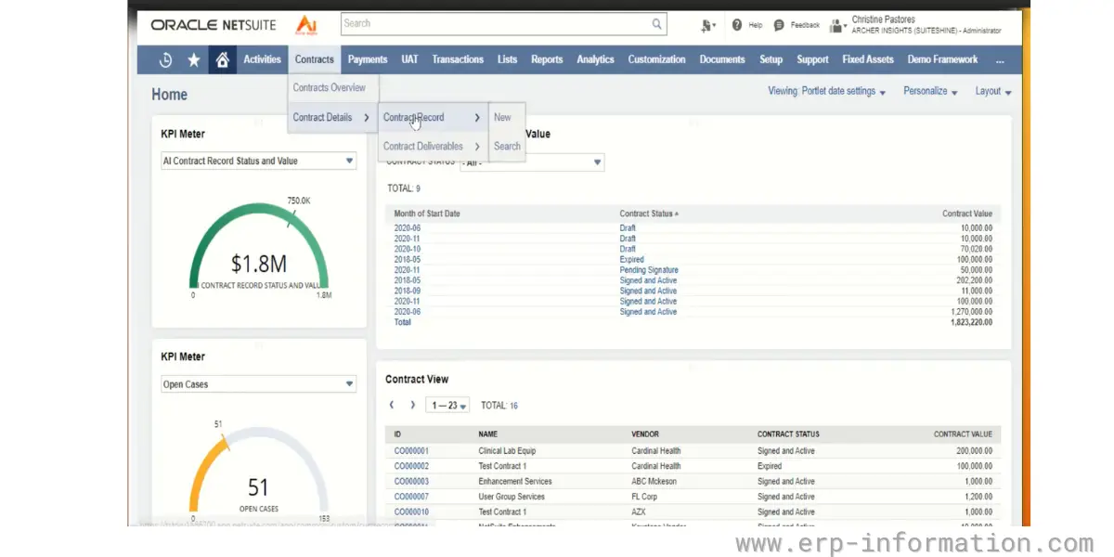Open the Help question mark icon
The image size is (1114, 557).
pyautogui.click(x=737, y=25)
